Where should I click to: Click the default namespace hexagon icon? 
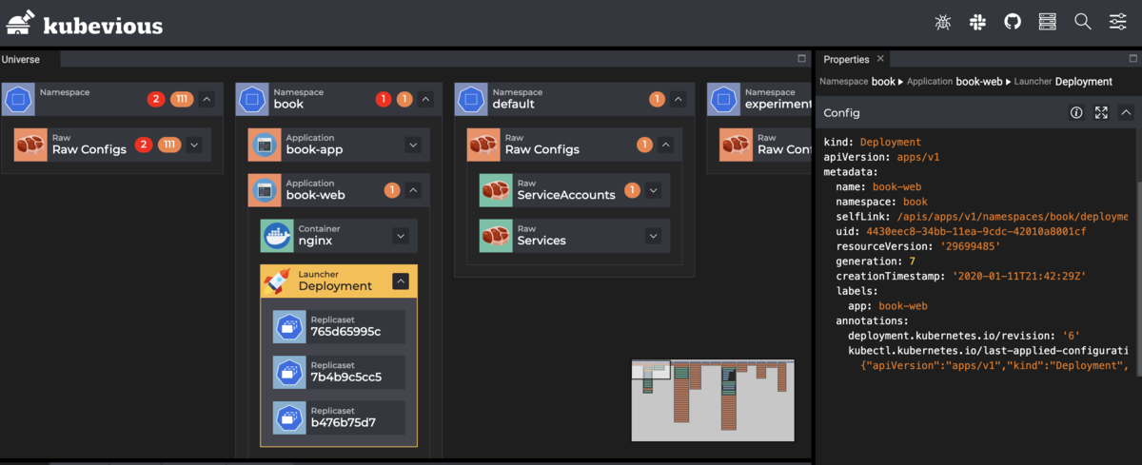(x=470, y=99)
